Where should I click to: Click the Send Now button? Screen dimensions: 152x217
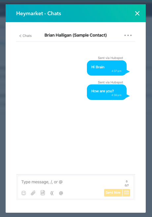tap(113, 193)
